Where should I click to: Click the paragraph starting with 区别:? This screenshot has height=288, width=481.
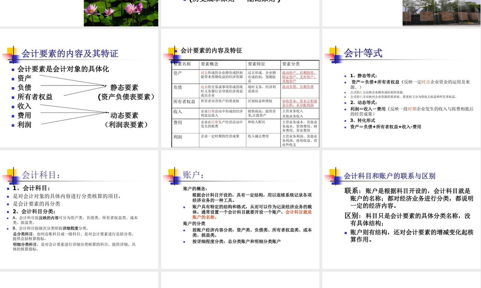tap(408, 219)
